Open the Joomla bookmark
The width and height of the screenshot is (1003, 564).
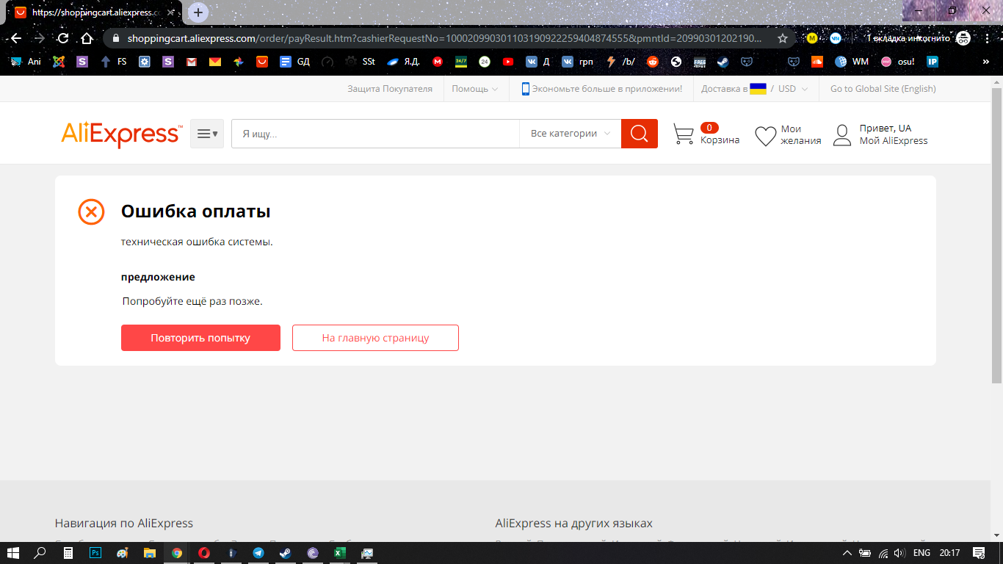[59, 62]
